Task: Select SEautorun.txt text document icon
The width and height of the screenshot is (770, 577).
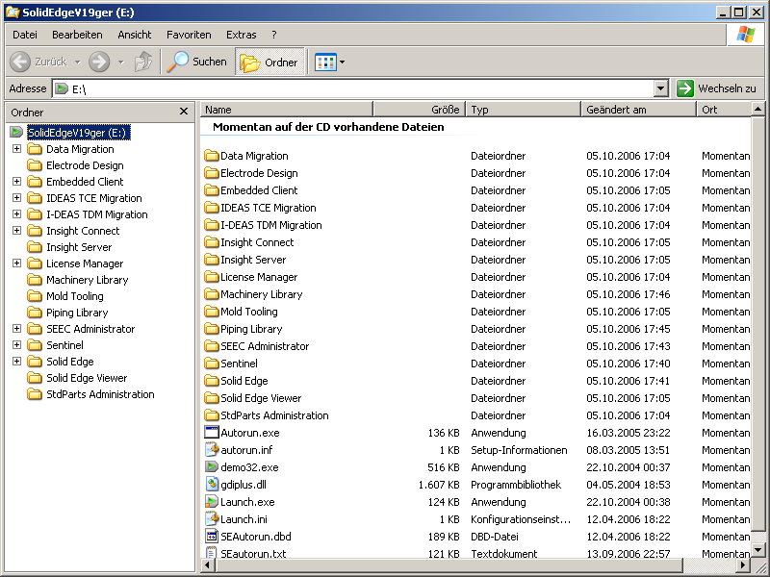Action: pos(212,553)
